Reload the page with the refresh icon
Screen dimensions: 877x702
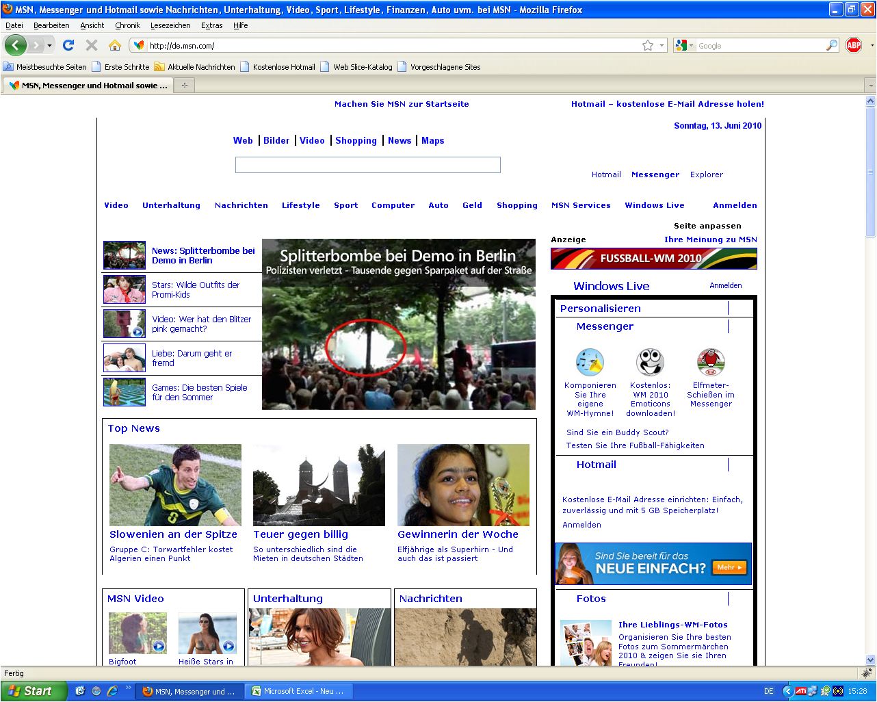tap(68, 45)
